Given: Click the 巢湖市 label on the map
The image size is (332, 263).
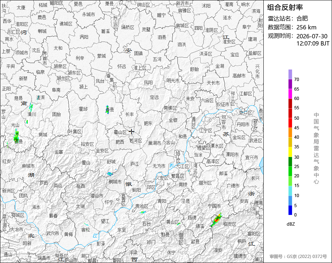Looking at the screenshot, I should point(155,143).
